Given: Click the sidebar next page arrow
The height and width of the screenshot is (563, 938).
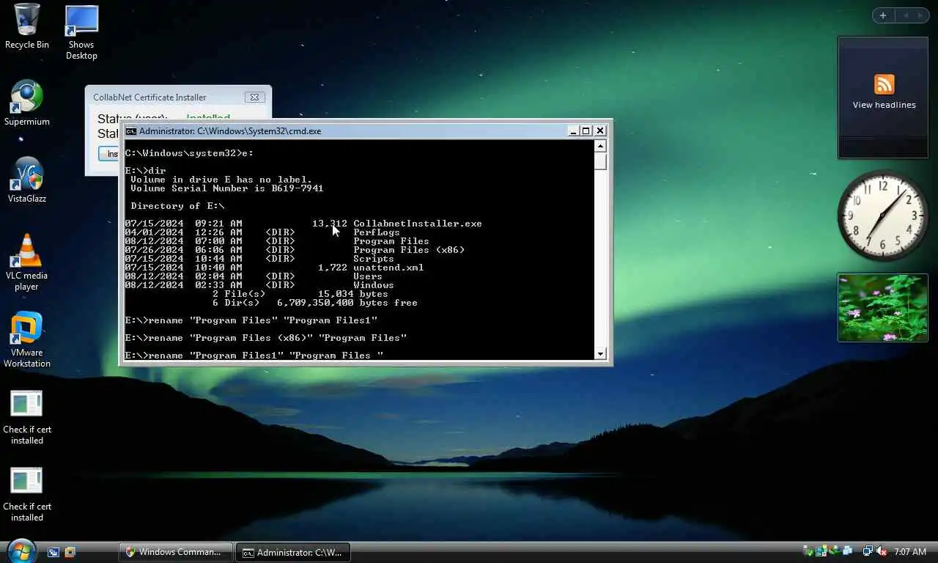Looking at the screenshot, I should coord(920,15).
